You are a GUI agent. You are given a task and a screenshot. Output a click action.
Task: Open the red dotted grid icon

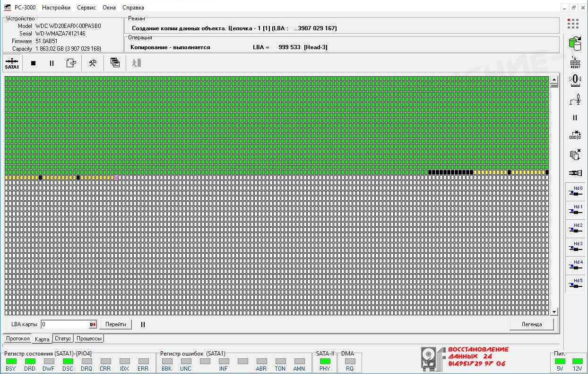tap(573, 24)
